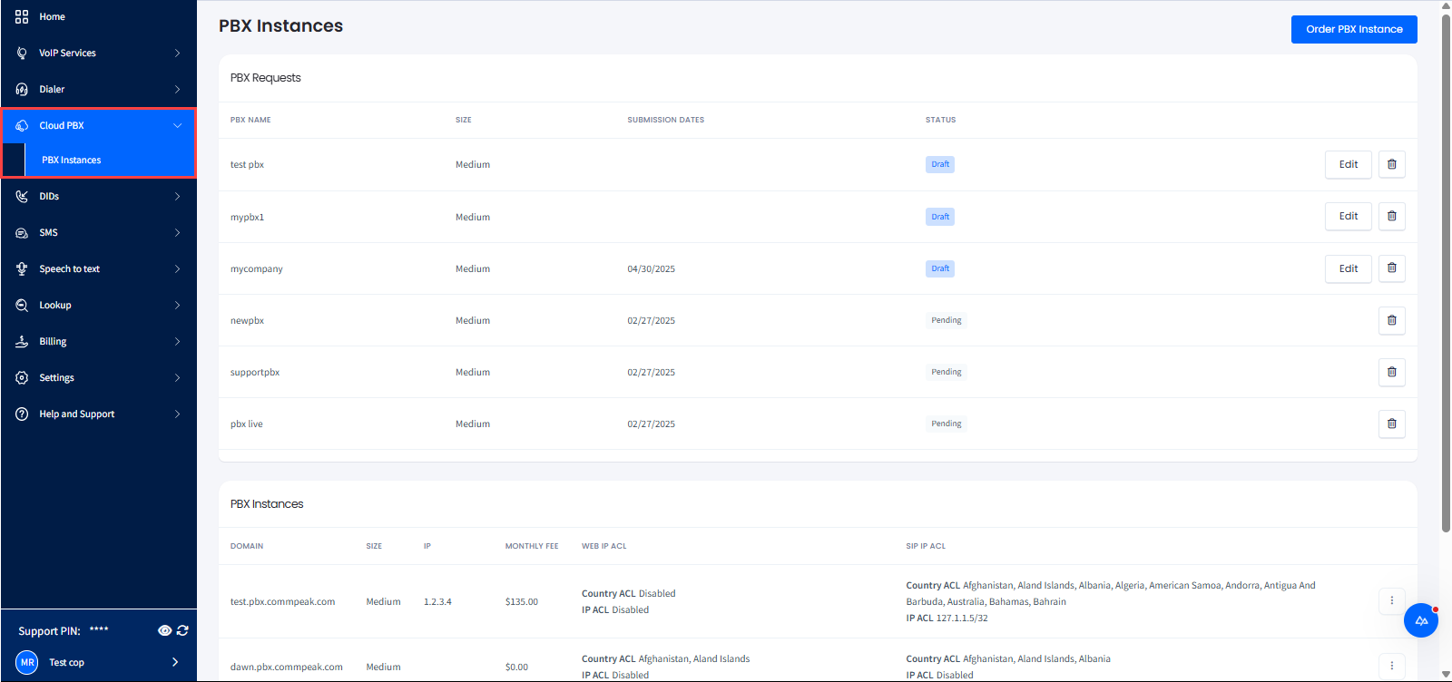
Task: Click the Lookup magnifier icon
Action: click(x=22, y=305)
